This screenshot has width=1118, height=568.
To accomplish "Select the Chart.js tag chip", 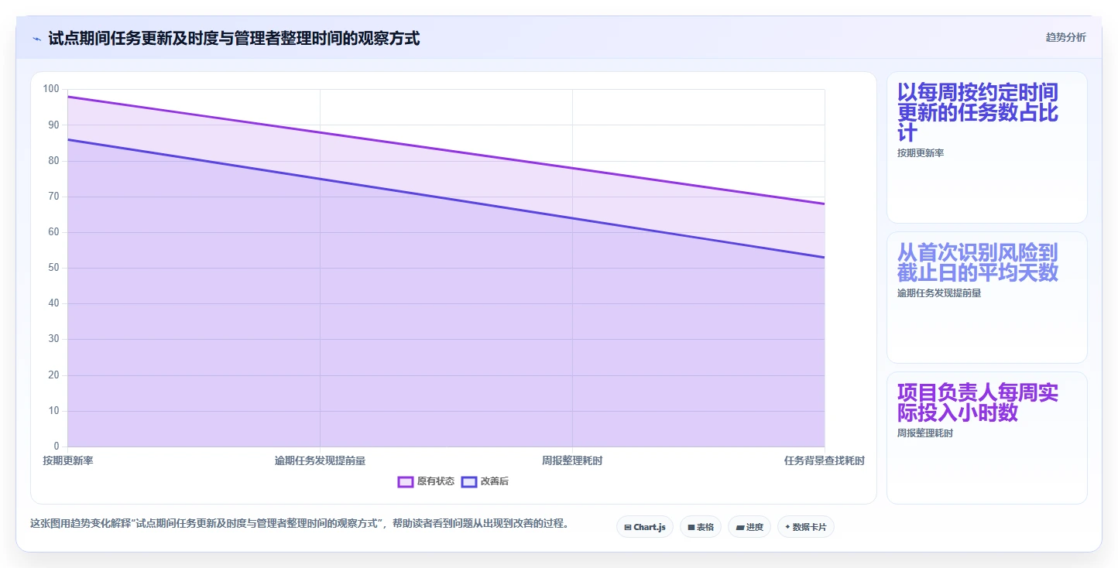I will coord(645,527).
